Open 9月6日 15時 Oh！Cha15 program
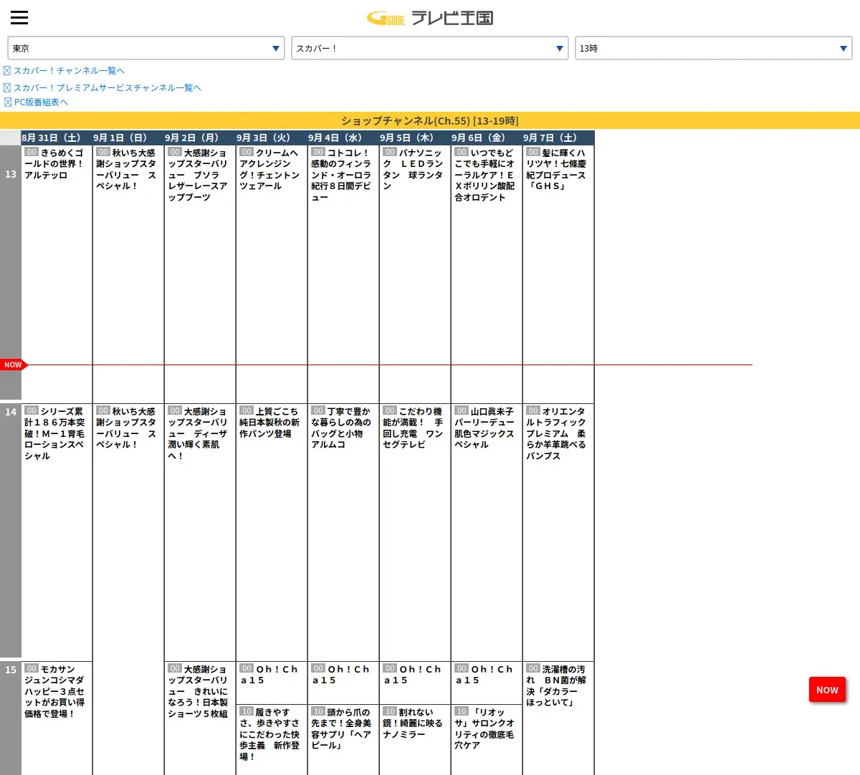Viewport: 860px width, 775px height. tap(487, 683)
